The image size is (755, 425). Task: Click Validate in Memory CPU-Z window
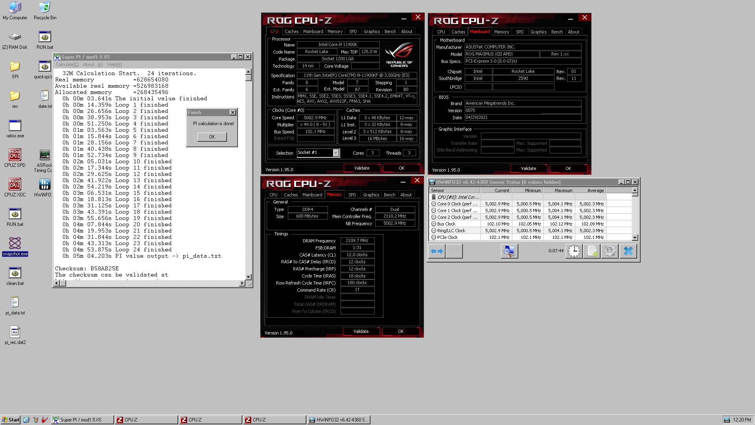(x=361, y=331)
